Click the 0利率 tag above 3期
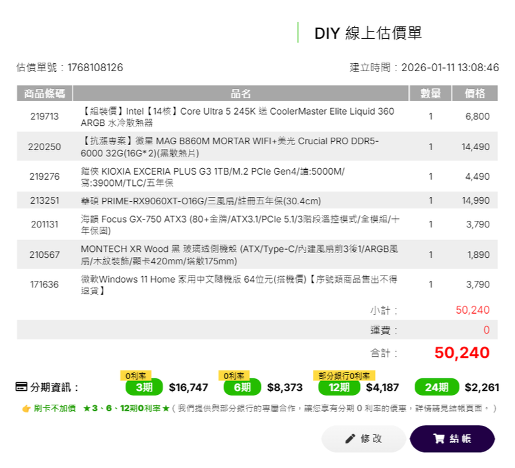Image resolution: width=515 pixels, height=468 pixels. pyautogui.click(x=135, y=376)
